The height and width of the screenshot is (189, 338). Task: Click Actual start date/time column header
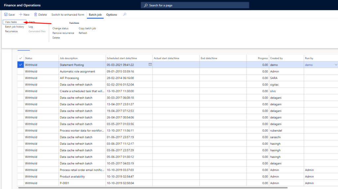pos(166,58)
